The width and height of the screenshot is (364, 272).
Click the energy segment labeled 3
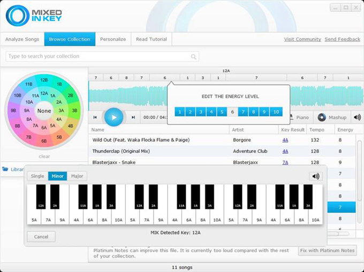203,78
